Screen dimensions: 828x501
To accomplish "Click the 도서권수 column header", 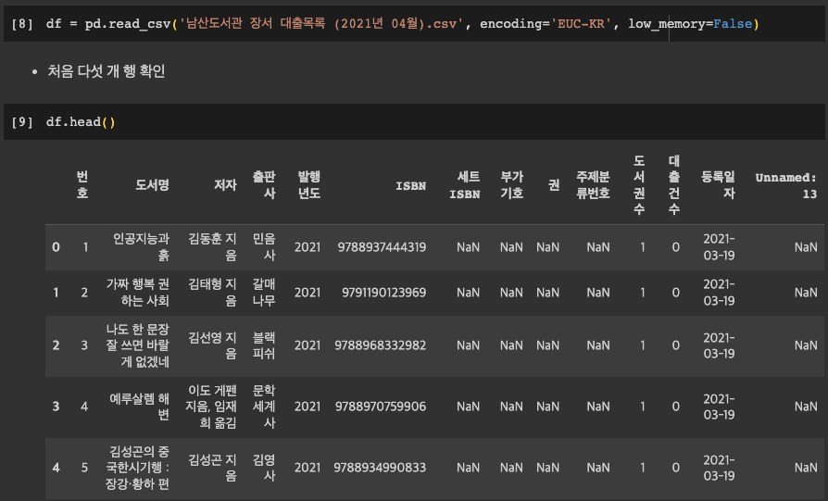I will coord(639,185).
